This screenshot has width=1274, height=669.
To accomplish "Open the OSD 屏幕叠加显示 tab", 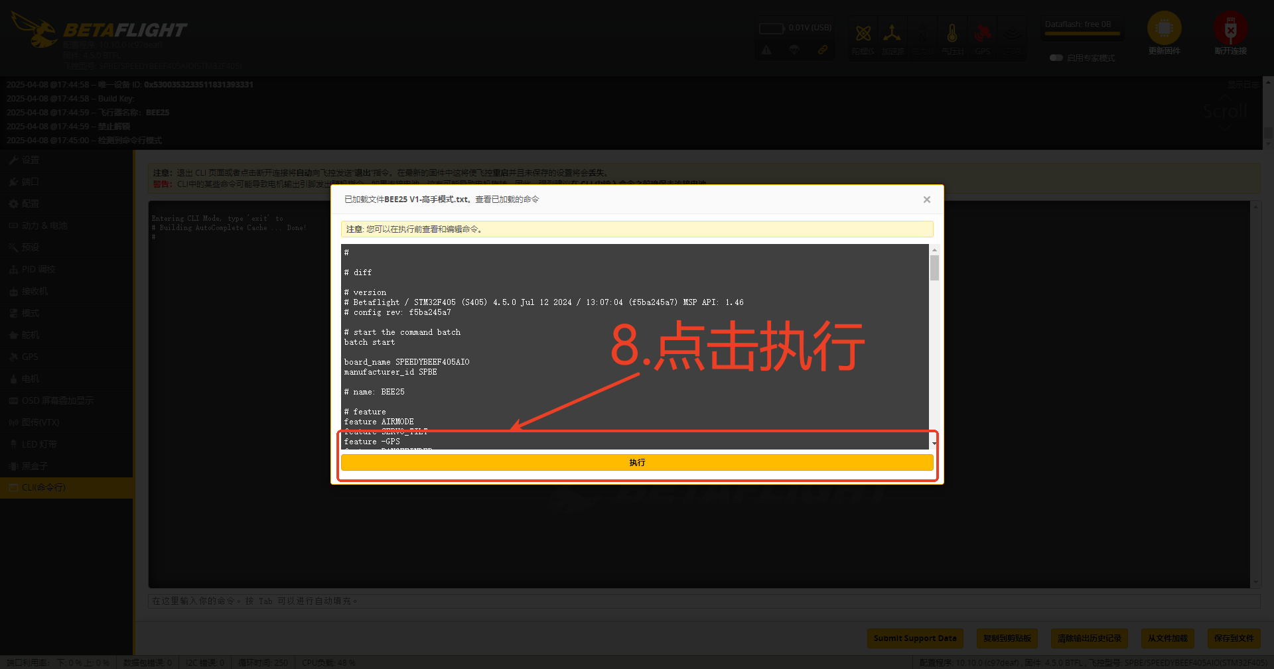I will pyautogui.click(x=66, y=400).
